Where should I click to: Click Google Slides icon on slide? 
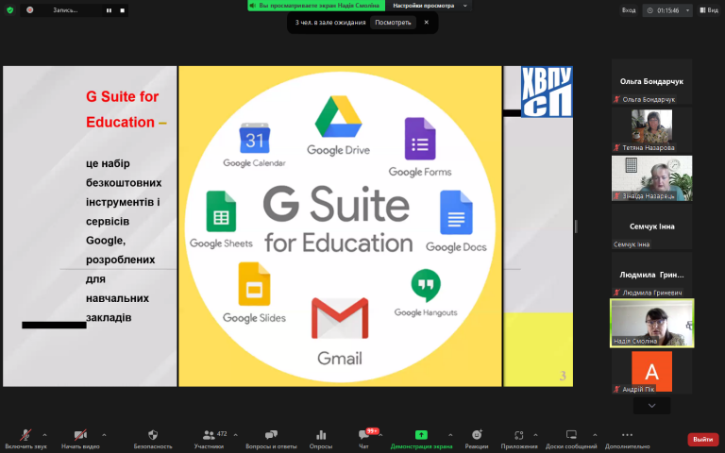click(254, 284)
